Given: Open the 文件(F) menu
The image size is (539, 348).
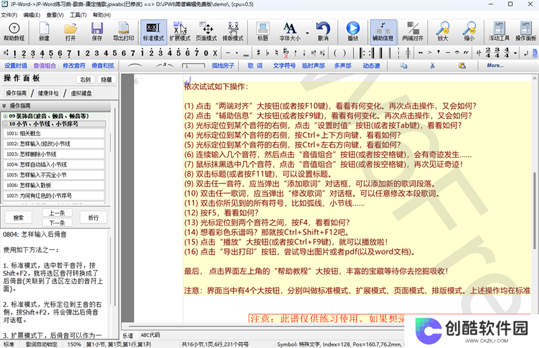Looking at the screenshot, I should pyautogui.click(x=9, y=15).
